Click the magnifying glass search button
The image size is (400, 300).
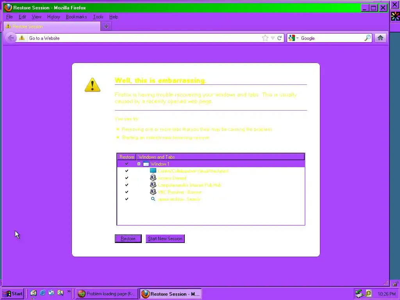click(367, 38)
